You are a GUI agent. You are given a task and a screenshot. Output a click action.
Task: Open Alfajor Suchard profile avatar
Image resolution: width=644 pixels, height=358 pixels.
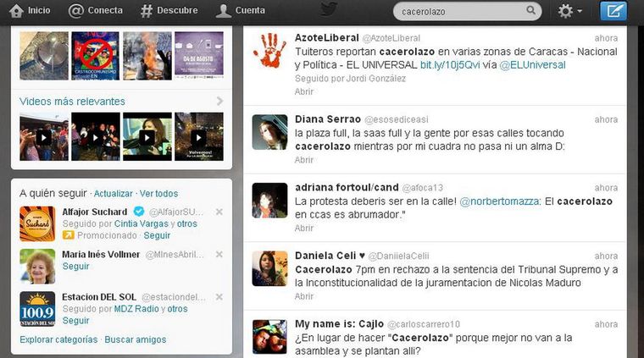[37, 223]
